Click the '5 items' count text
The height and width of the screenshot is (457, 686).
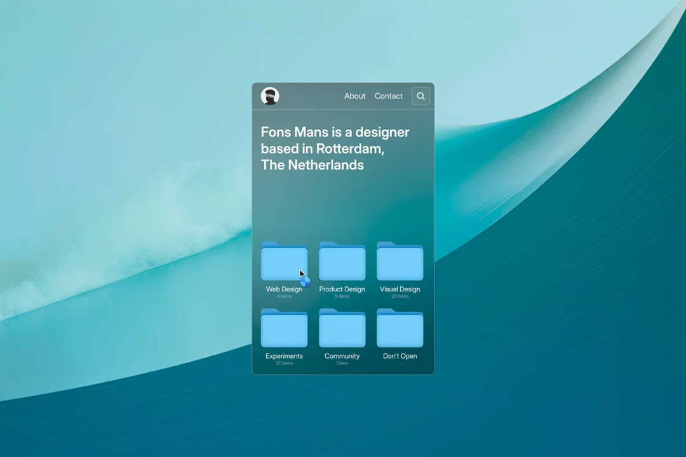point(342,296)
